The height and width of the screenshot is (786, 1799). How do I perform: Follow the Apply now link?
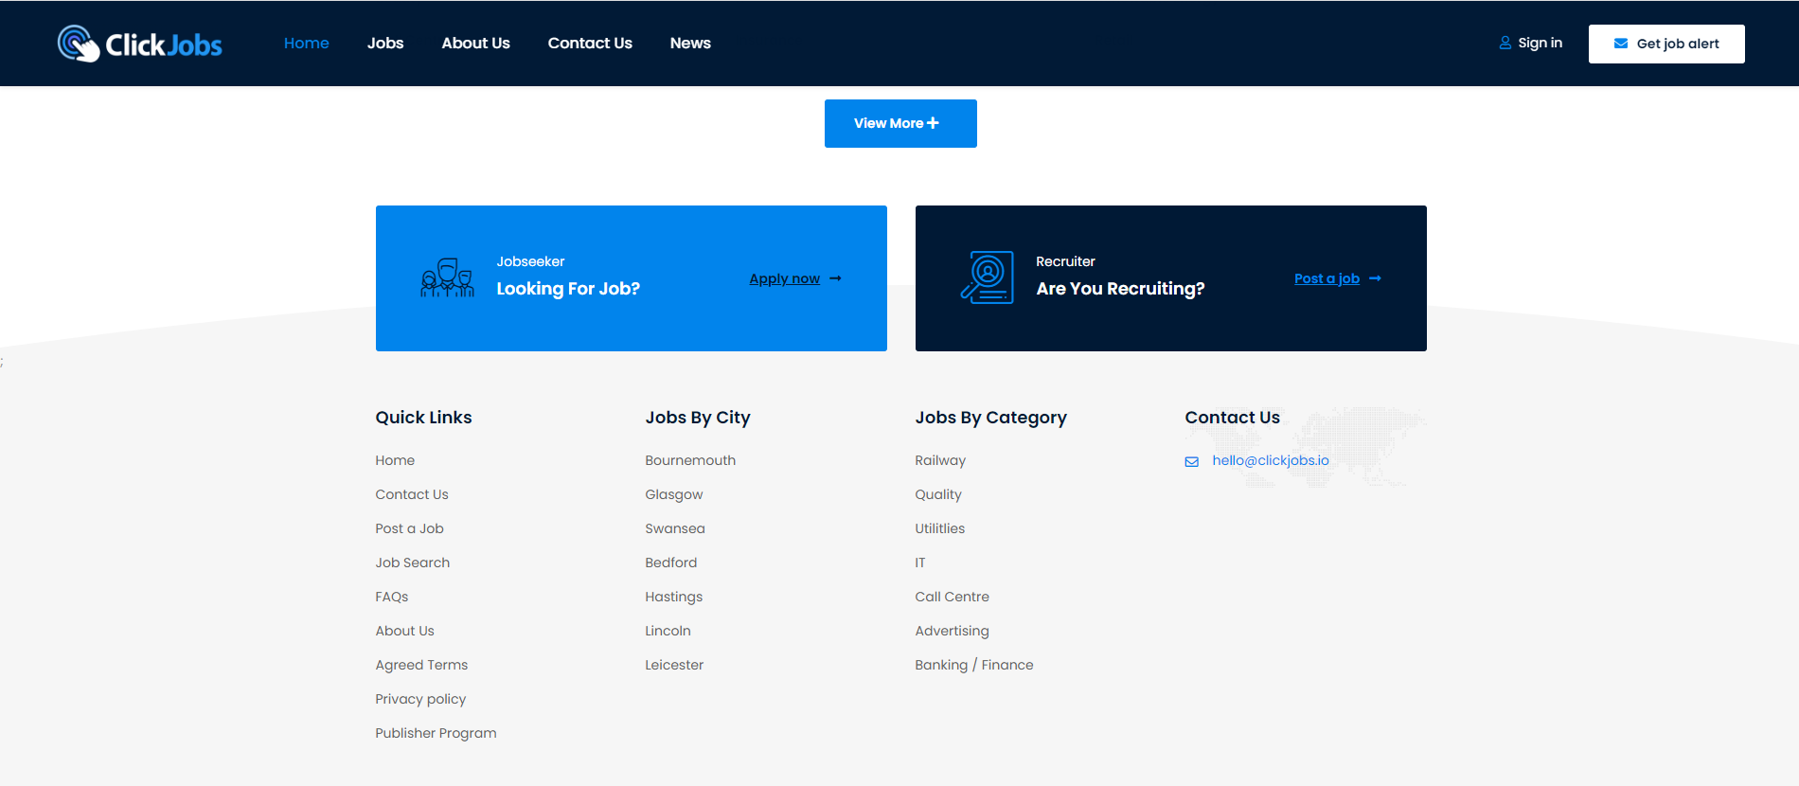[x=784, y=278]
